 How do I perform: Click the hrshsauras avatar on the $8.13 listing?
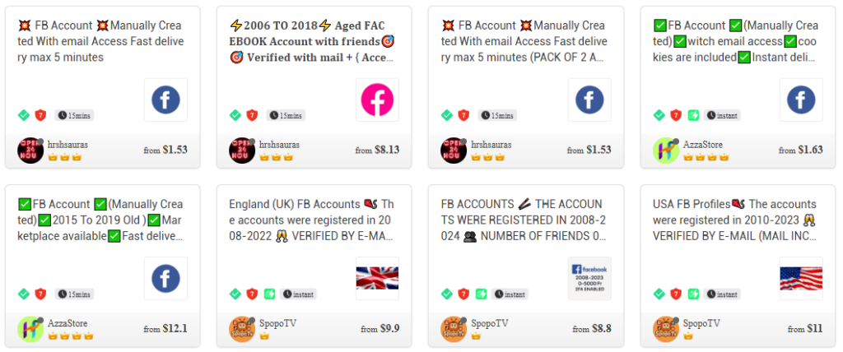[x=243, y=150]
